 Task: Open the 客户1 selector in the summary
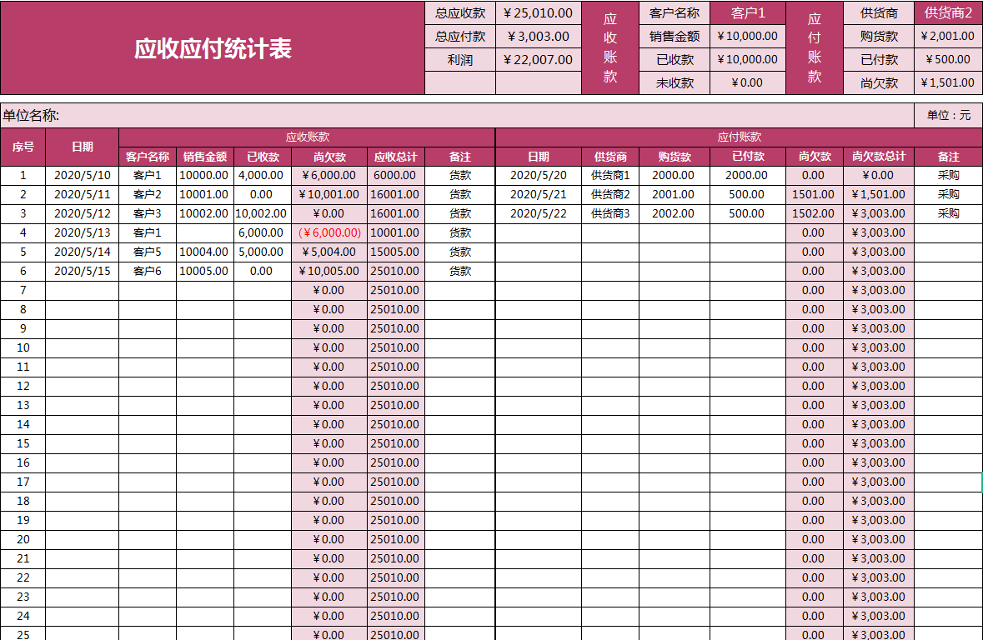click(x=747, y=12)
